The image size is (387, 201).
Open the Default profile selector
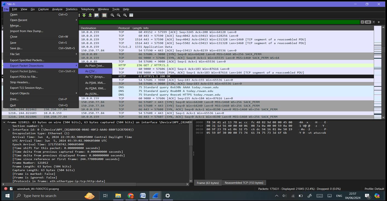[374, 189]
